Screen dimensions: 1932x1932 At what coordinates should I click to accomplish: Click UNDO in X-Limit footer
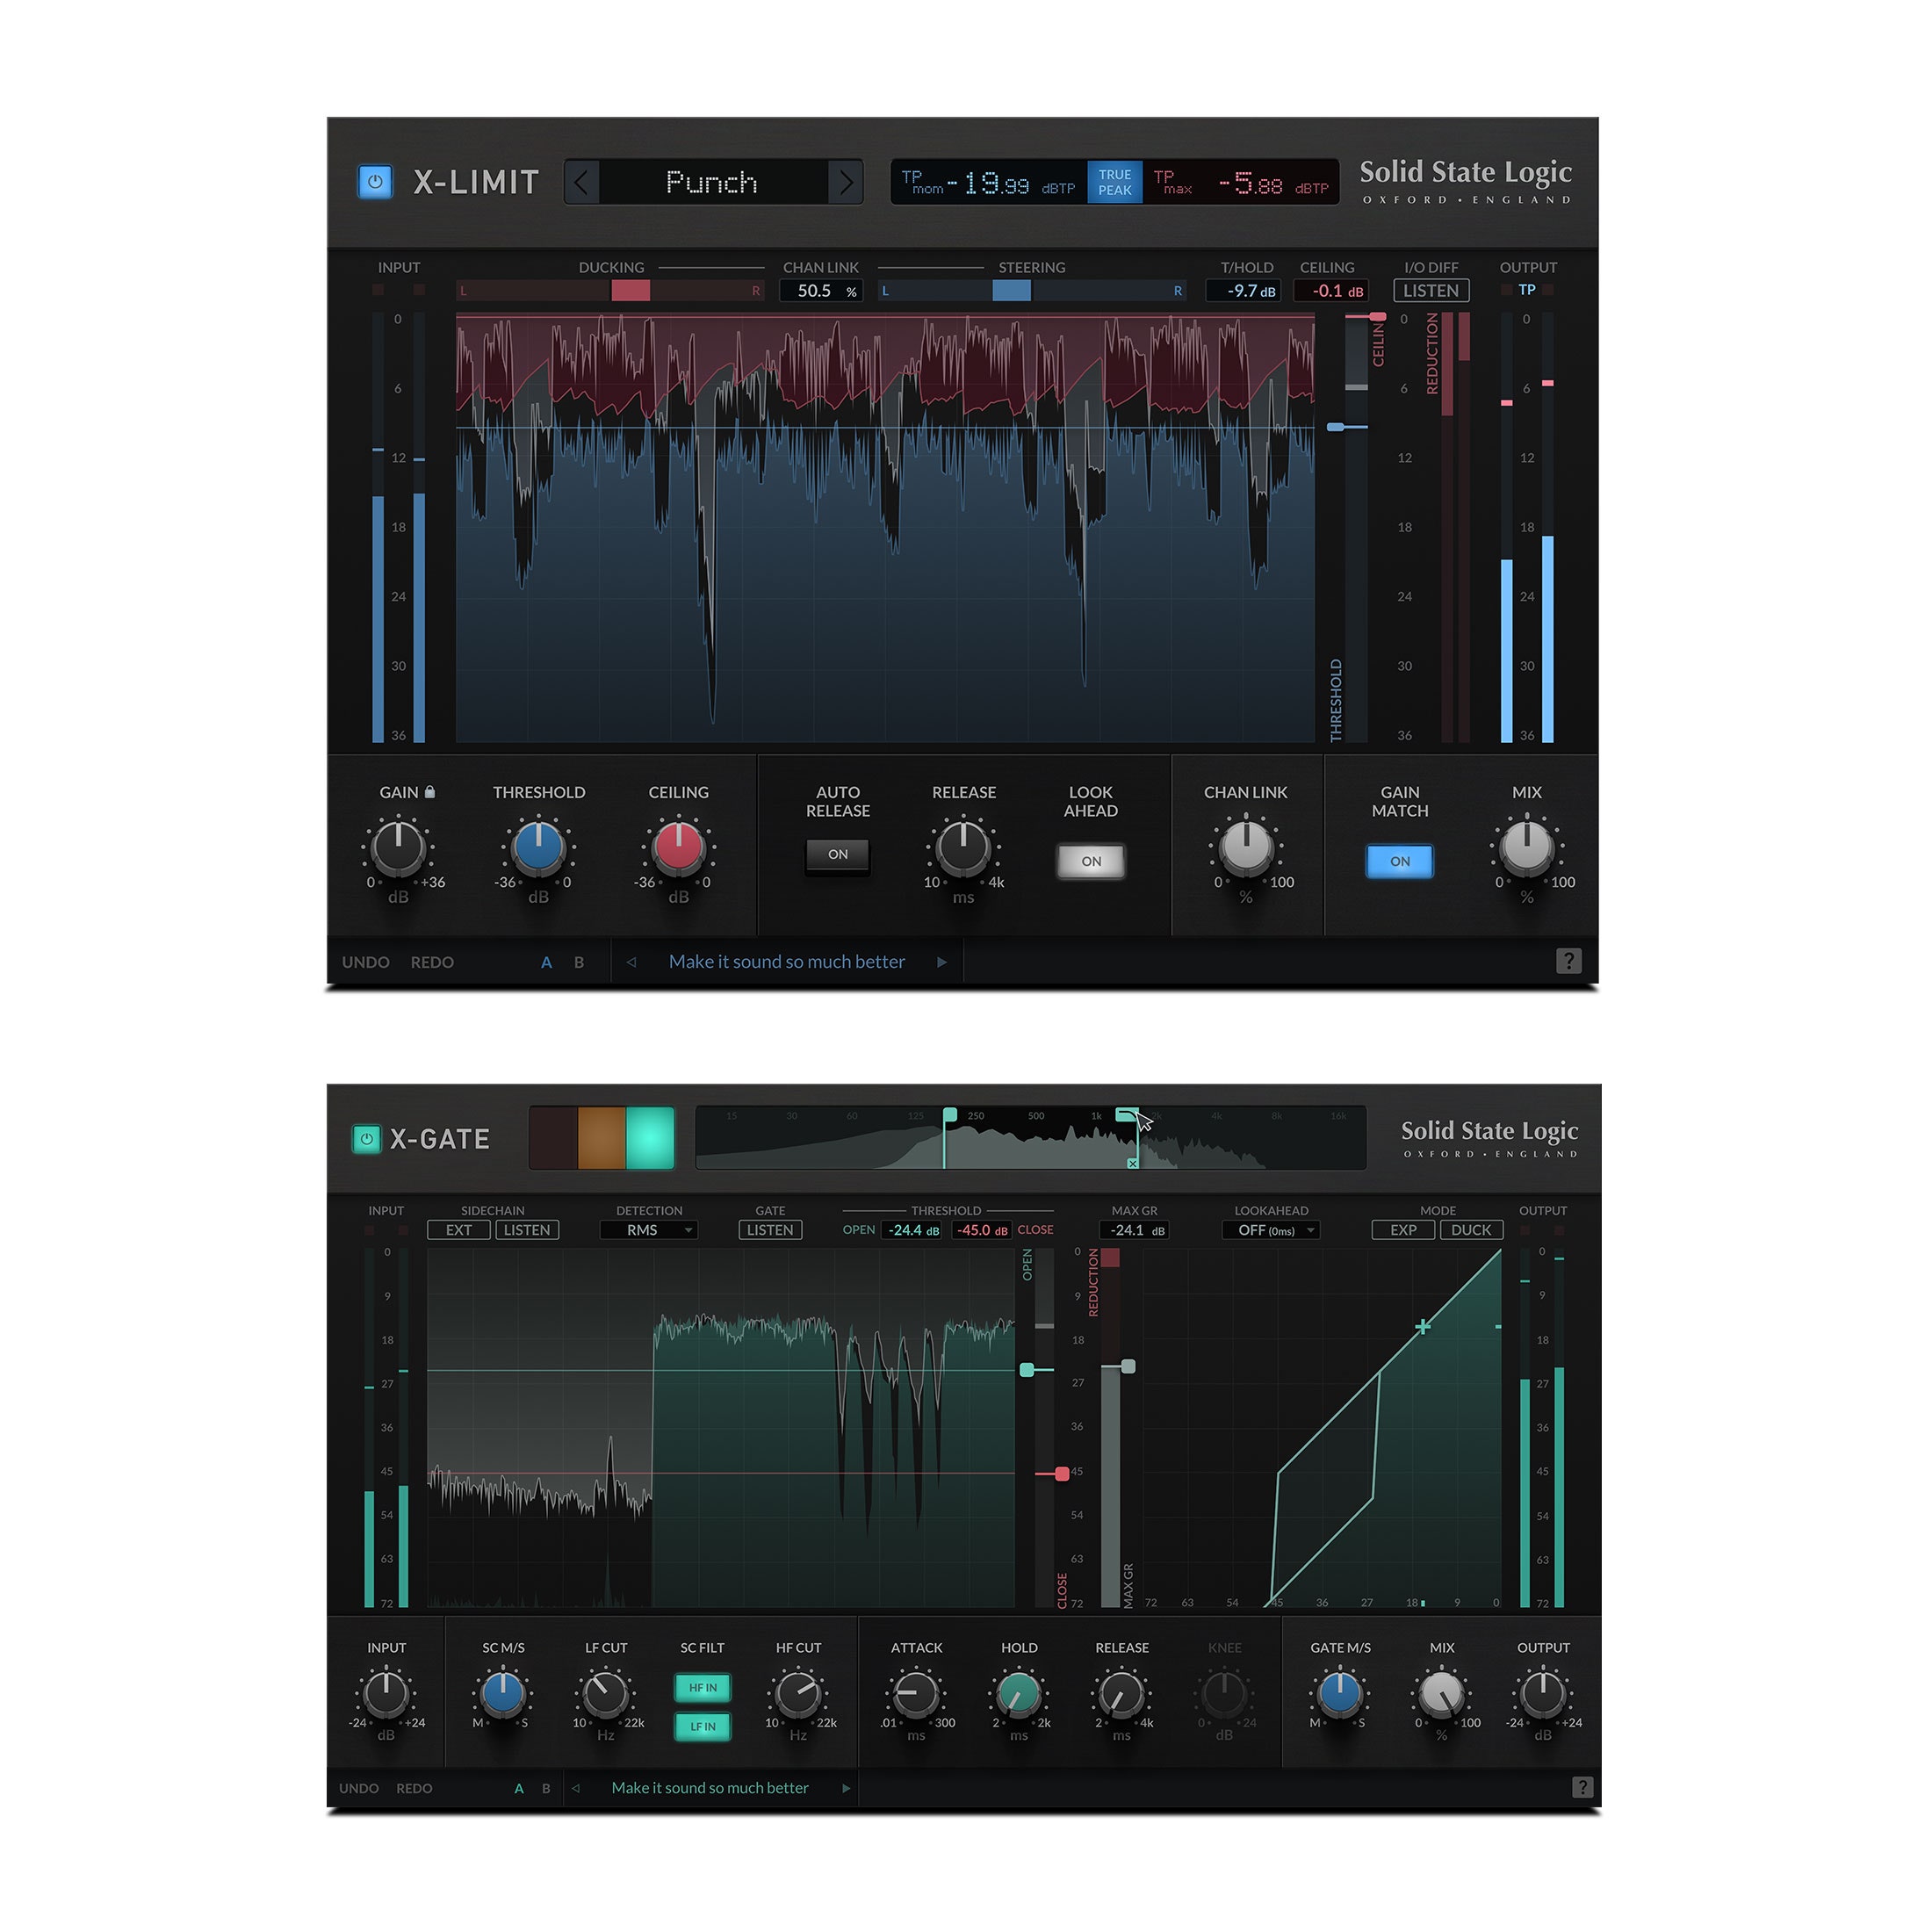[365, 962]
